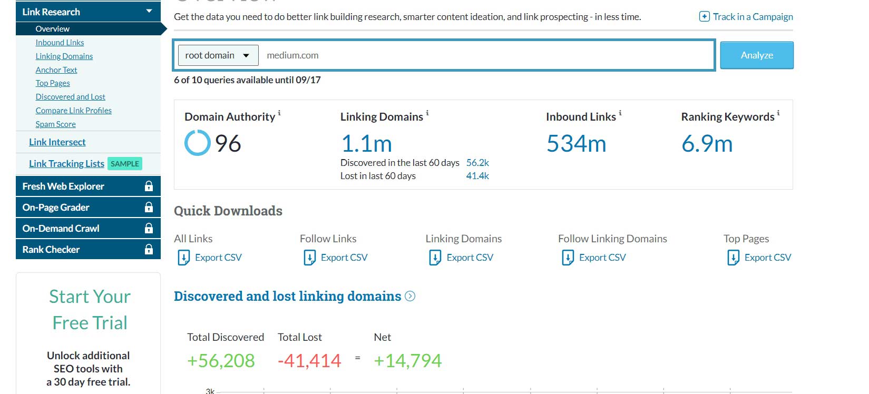Open the Link Intersect link
869x394 pixels.
[57, 142]
